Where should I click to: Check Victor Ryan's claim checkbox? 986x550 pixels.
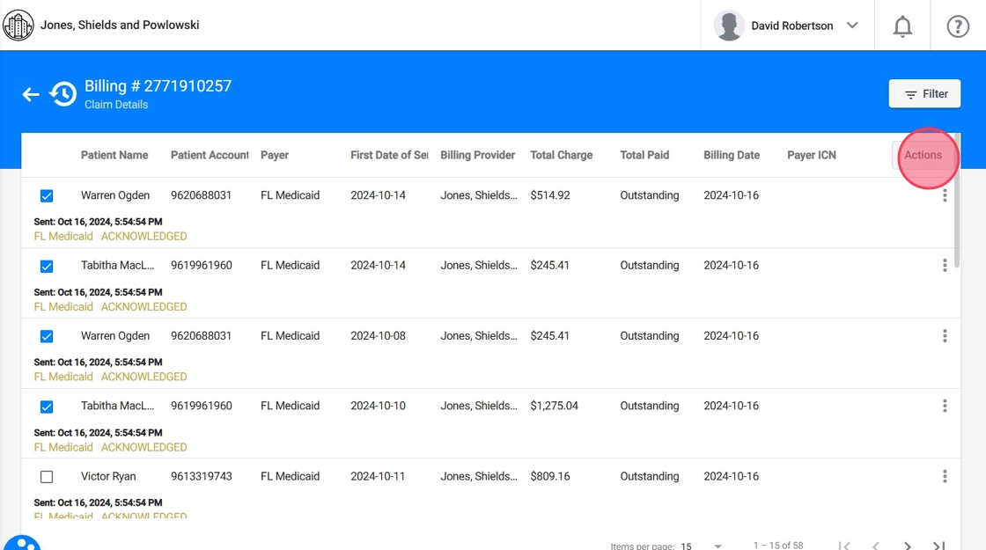(47, 477)
